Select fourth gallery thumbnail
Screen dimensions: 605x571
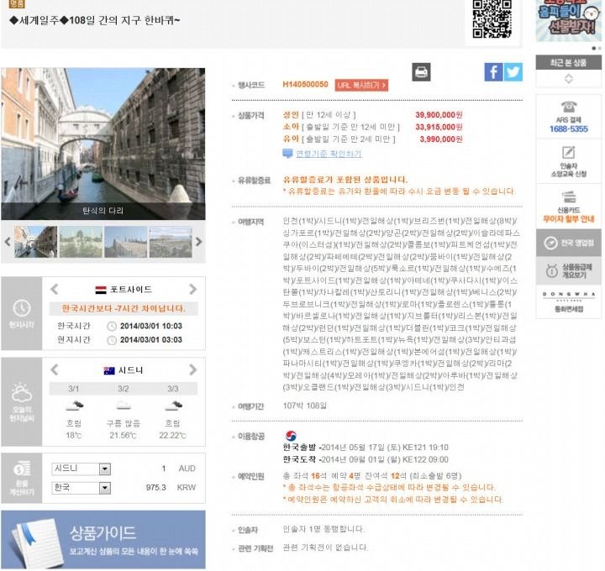coord(171,242)
